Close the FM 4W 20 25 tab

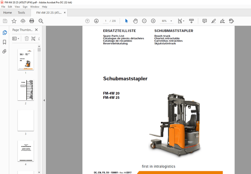coord(65,13)
